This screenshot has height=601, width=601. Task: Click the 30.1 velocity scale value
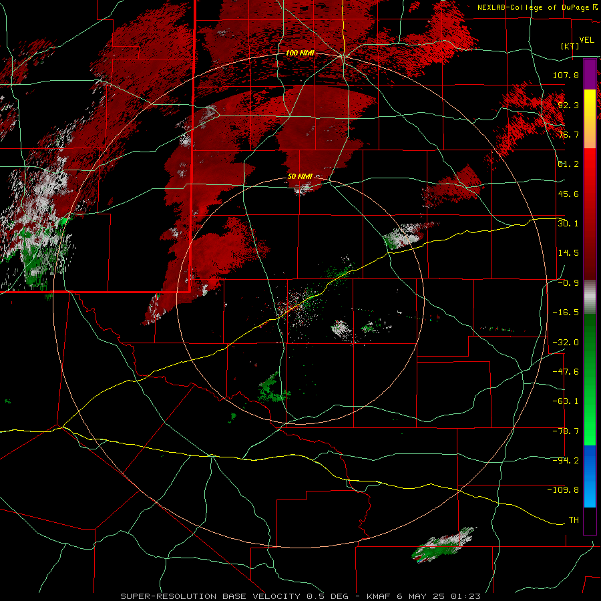[568, 224]
